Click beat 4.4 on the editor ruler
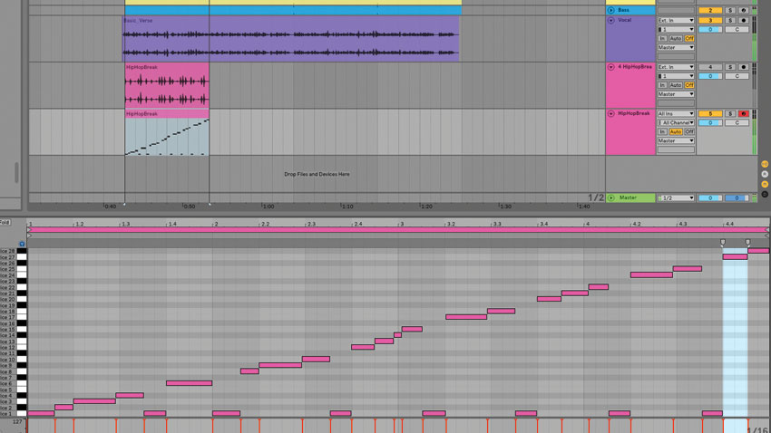The height and width of the screenshot is (433, 771). (728, 224)
